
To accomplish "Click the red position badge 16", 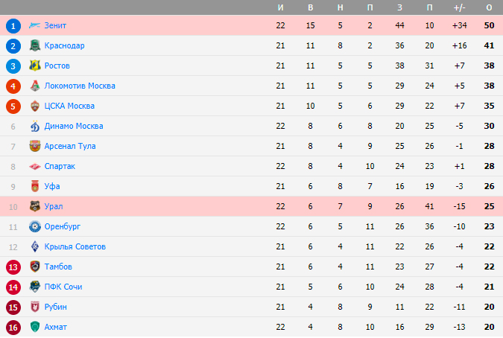I will point(13,328).
